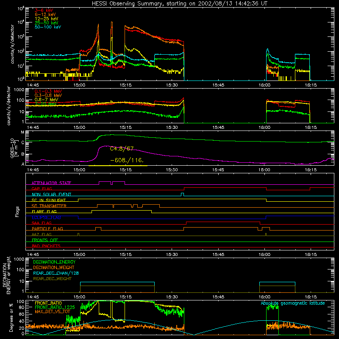
Task: Select the AAZ_FLAG label
Action: point(42,234)
